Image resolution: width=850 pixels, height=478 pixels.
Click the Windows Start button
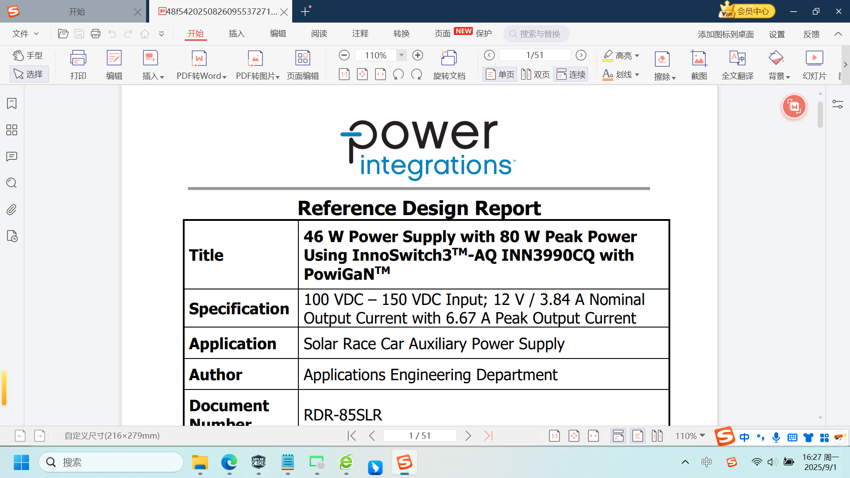(x=21, y=463)
